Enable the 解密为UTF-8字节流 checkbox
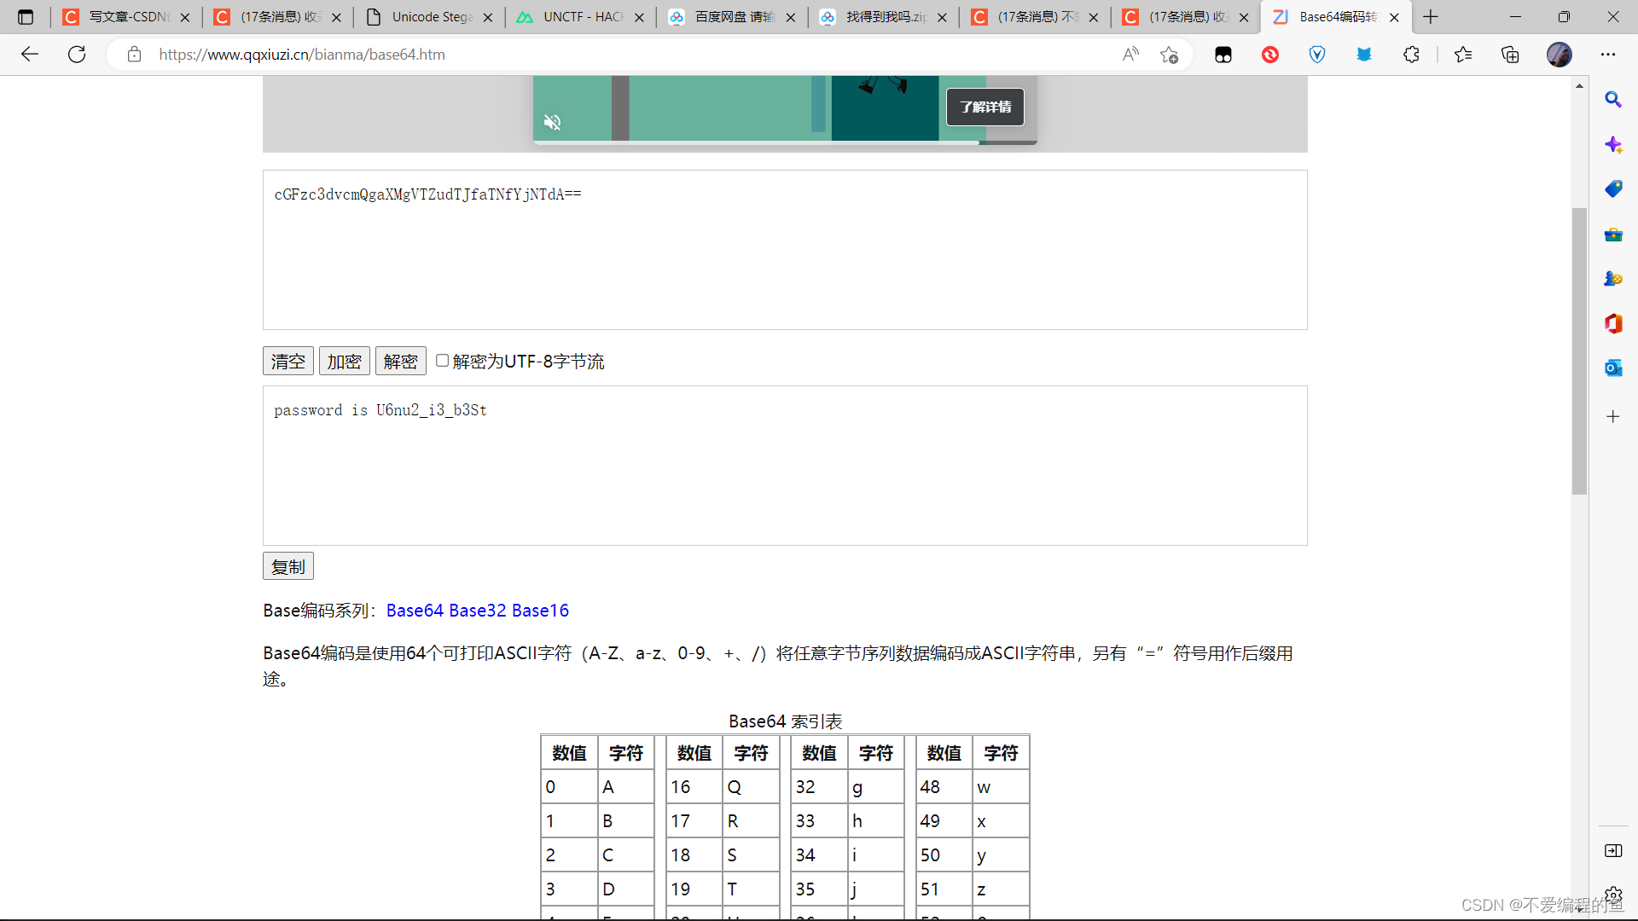The height and width of the screenshot is (921, 1638). (x=442, y=360)
